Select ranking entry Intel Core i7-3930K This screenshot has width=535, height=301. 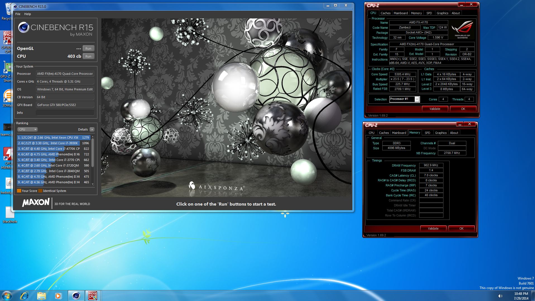click(53, 143)
